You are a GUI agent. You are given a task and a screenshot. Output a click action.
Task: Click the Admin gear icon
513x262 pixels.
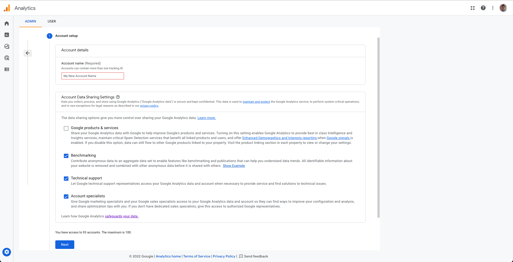pos(7,252)
